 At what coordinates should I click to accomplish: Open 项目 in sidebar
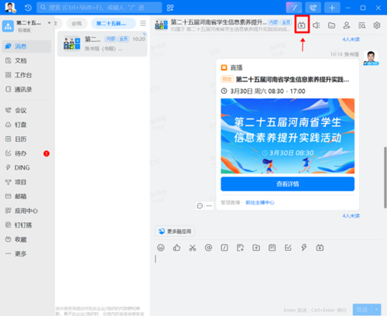point(26,182)
